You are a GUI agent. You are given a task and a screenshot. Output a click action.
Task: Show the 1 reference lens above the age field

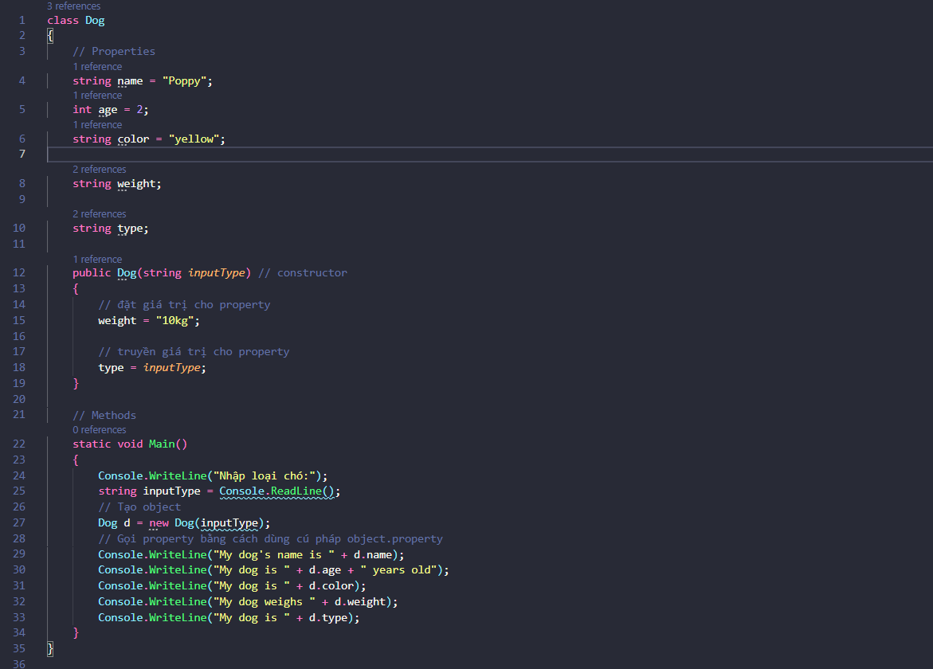coord(97,96)
